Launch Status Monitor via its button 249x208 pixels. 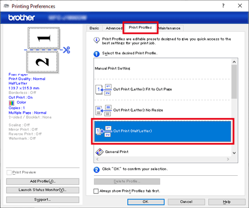coord(43,190)
